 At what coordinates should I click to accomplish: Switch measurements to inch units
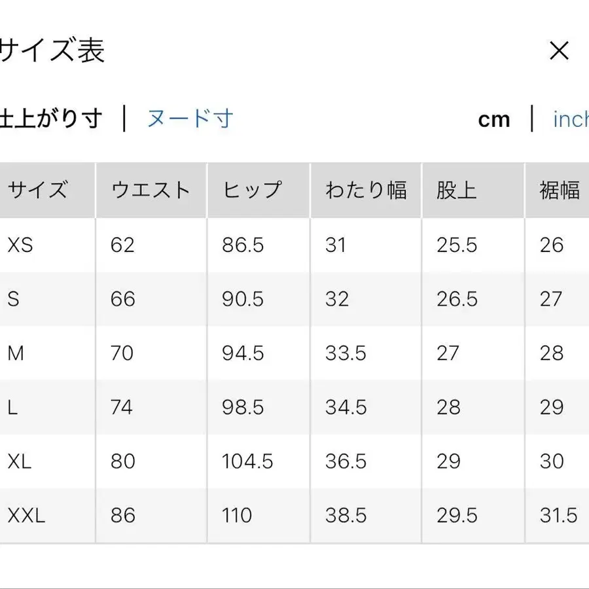coord(571,118)
